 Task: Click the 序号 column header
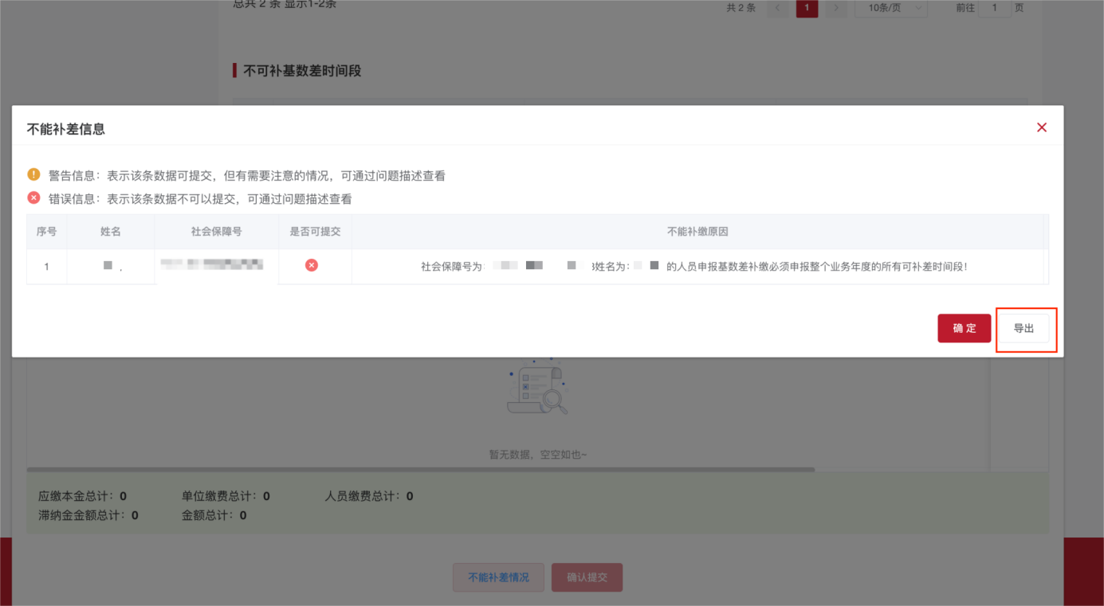tap(45, 231)
